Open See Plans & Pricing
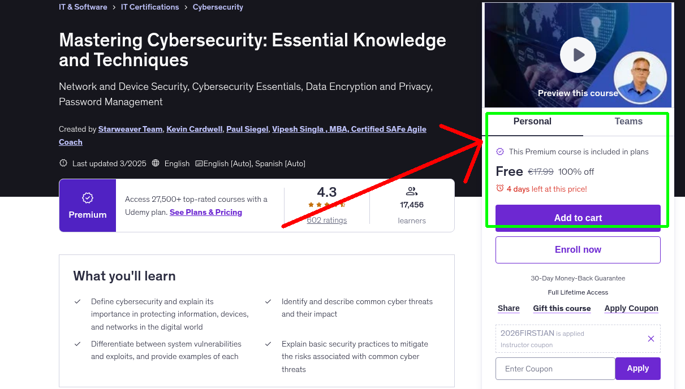The height and width of the screenshot is (389, 685). pos(205,212)
